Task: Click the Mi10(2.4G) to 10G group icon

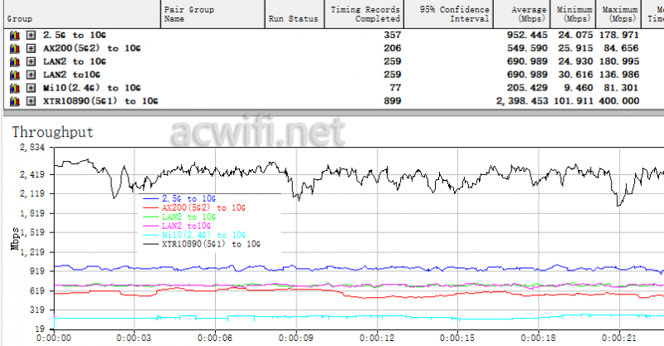Action: click(x=15, y=88)
